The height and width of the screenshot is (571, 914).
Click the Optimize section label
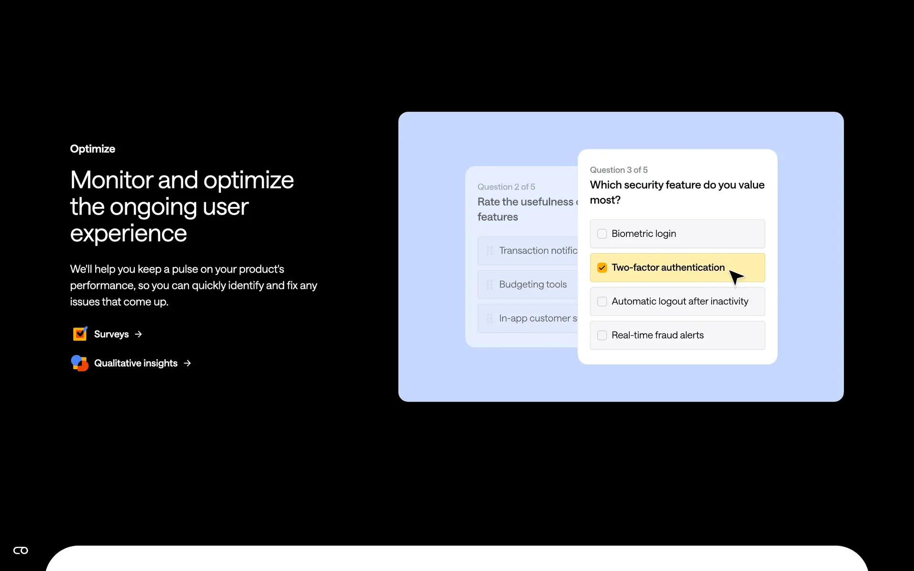[x=92, y=149]
